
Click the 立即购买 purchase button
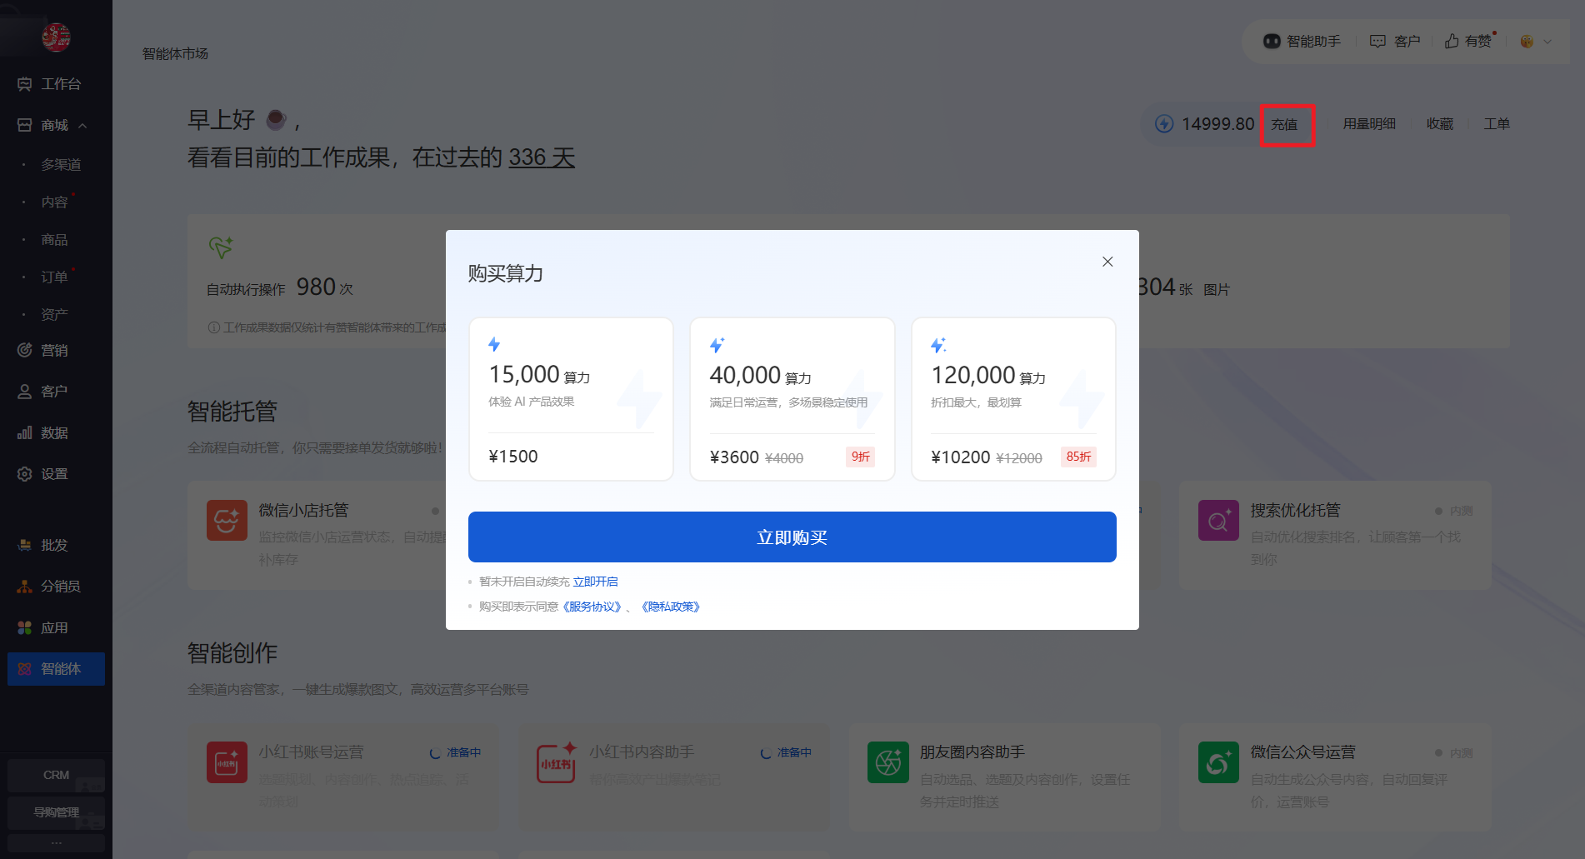(x=792, y=537)
